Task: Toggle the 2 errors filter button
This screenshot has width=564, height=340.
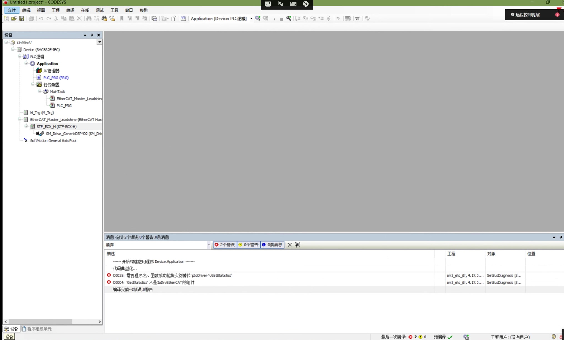Action: (225, 245)
